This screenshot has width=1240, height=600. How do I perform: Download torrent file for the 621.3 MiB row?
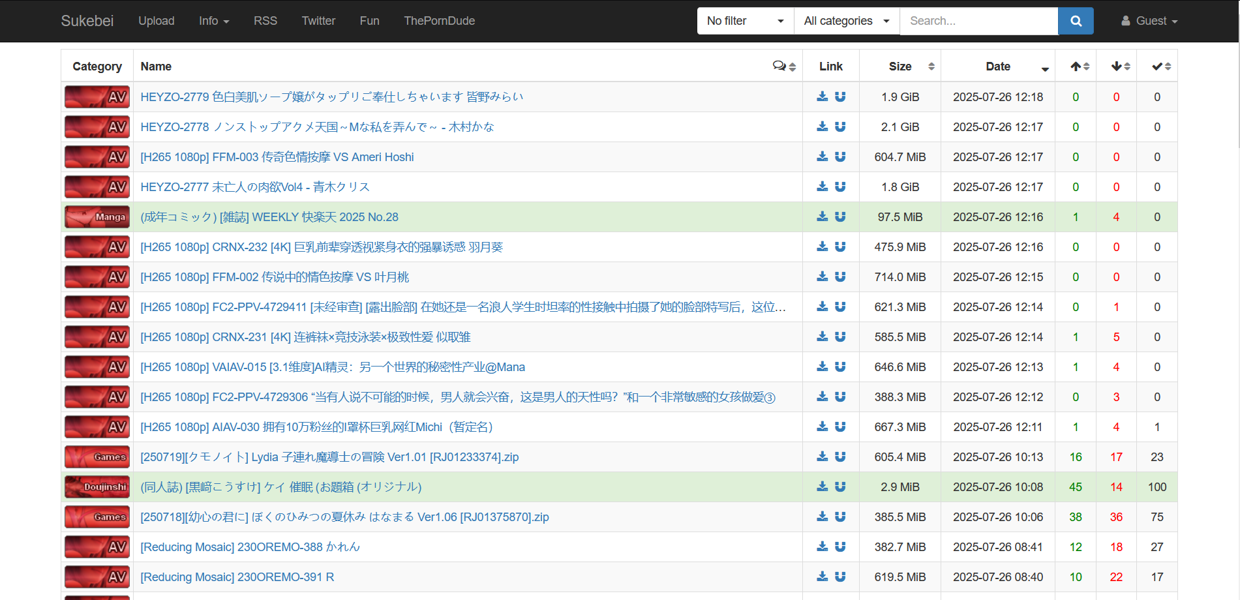tap(823, 307)
